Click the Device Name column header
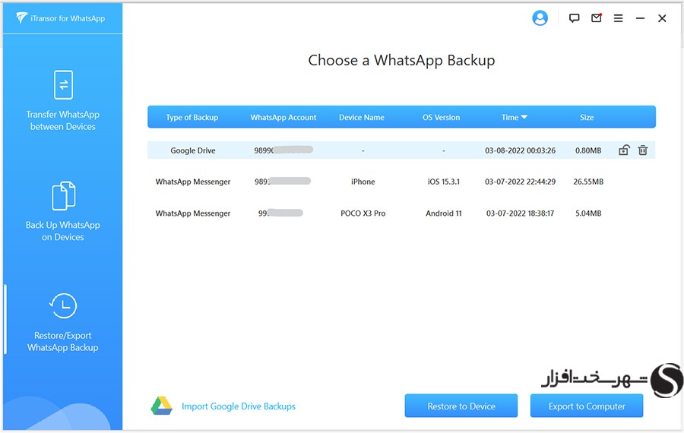This screenshot has width=684, height=433. pyautogui.click(x=362, y=117)
